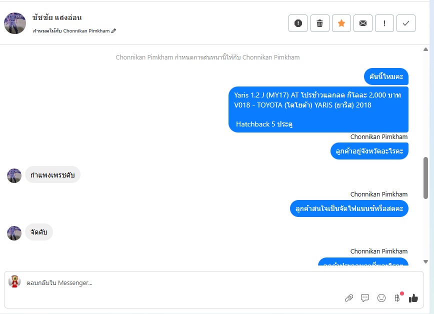Click the scroll up arrow of chat
This screenshot has width=434, height=314.
pos(425,49)
